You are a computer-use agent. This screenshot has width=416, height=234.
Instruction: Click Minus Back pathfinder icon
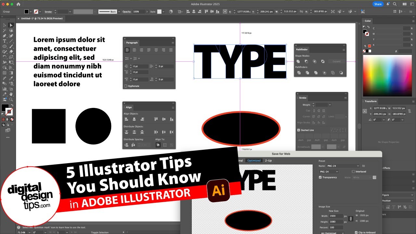point(341,73)
